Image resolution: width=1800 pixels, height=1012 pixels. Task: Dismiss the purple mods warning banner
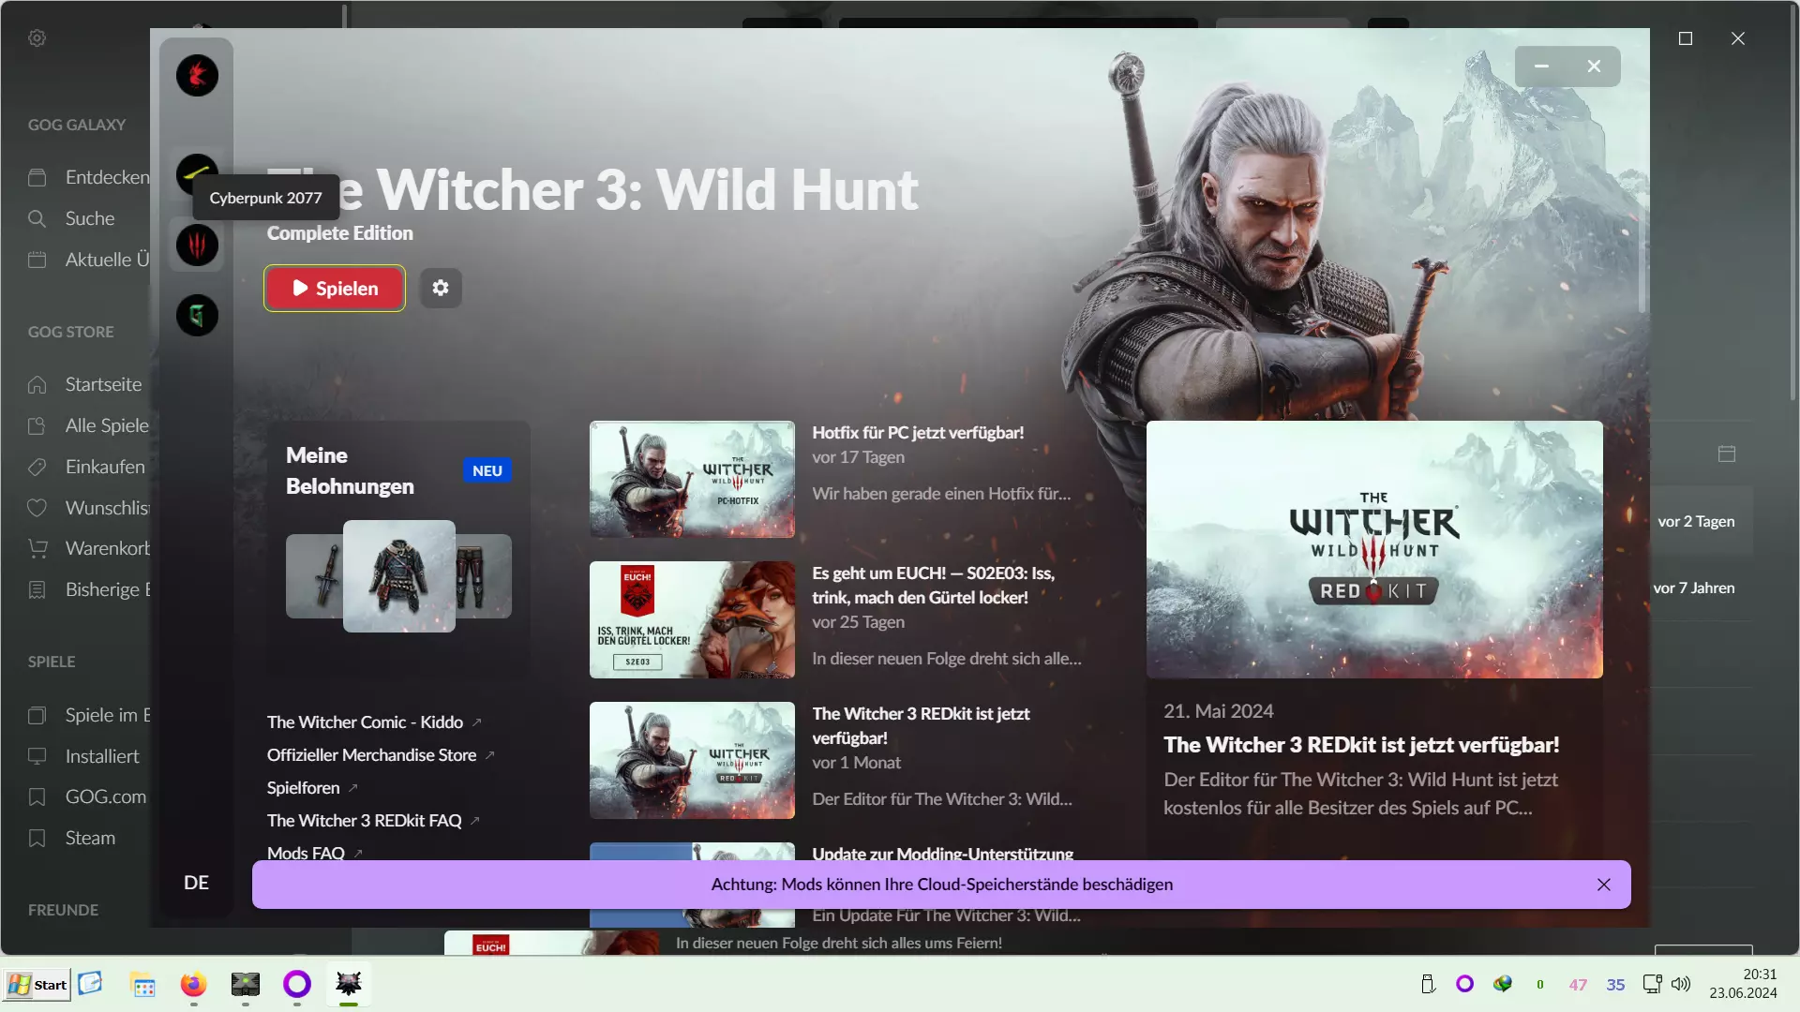click(1604, 885)
